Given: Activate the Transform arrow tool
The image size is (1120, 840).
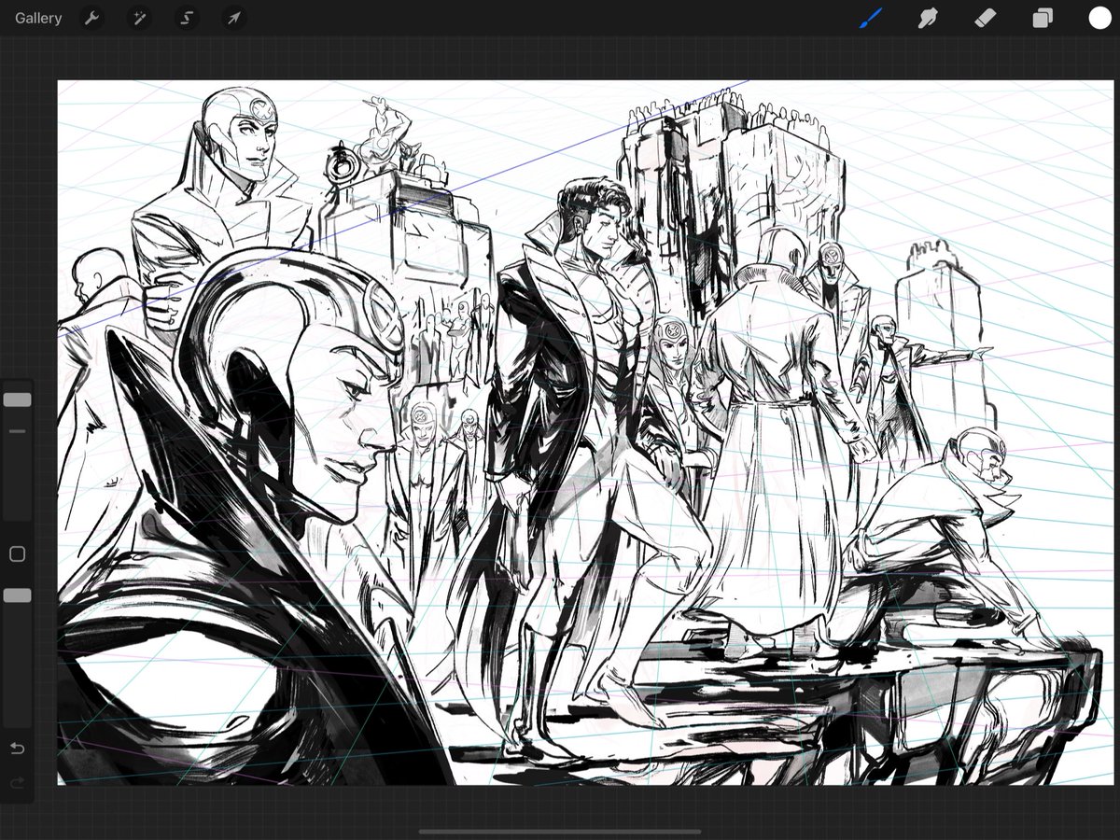Looking at the screenshot, I should tap(234, 18).
